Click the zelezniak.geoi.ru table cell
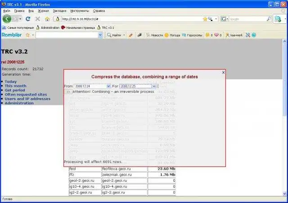288x203 pixels. [124, 175]
